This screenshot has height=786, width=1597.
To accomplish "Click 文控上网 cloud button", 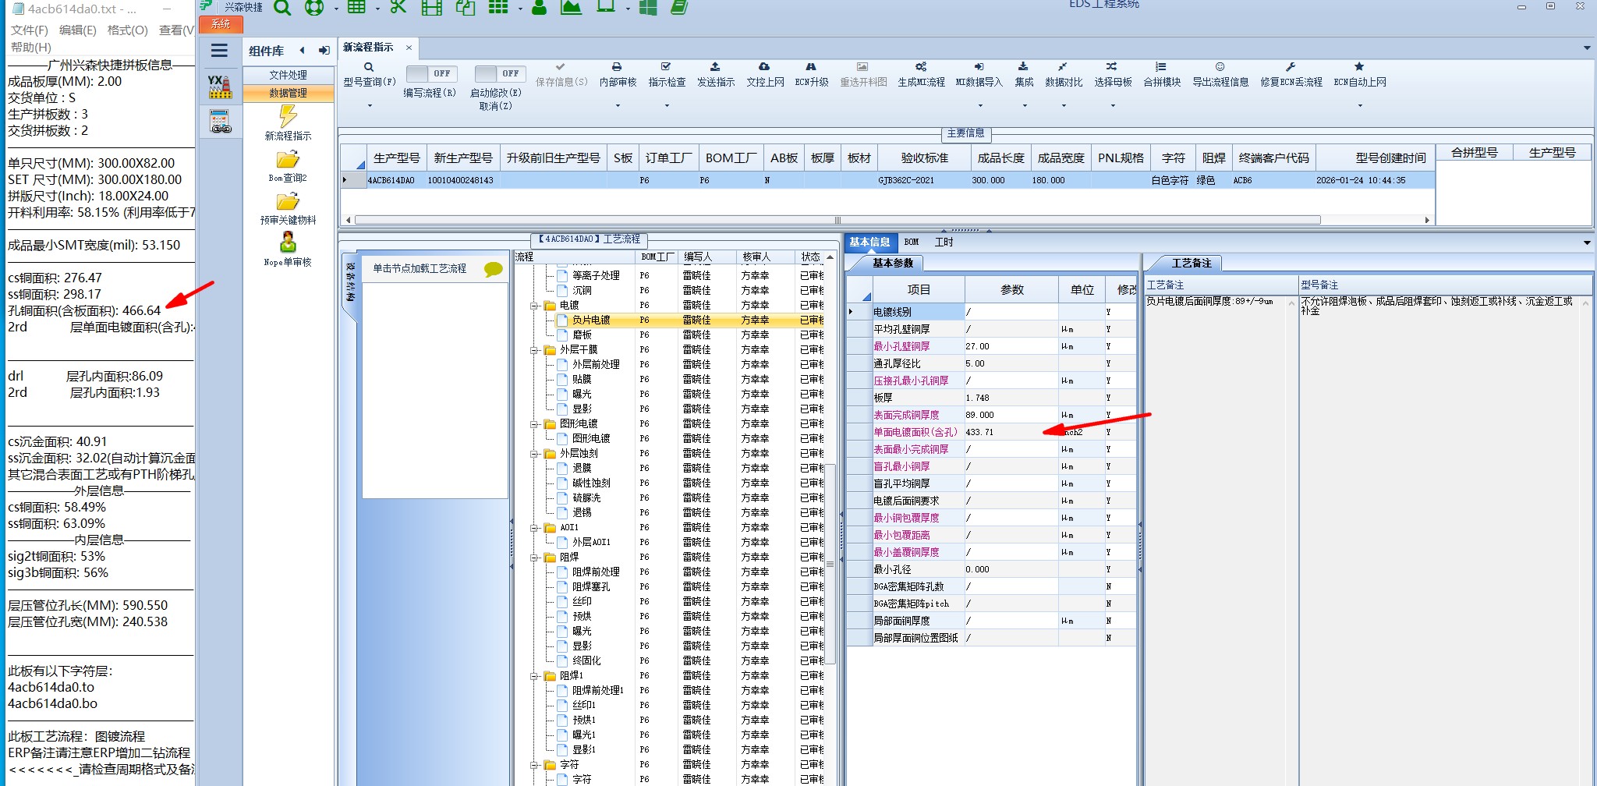I will click(765, 75).
